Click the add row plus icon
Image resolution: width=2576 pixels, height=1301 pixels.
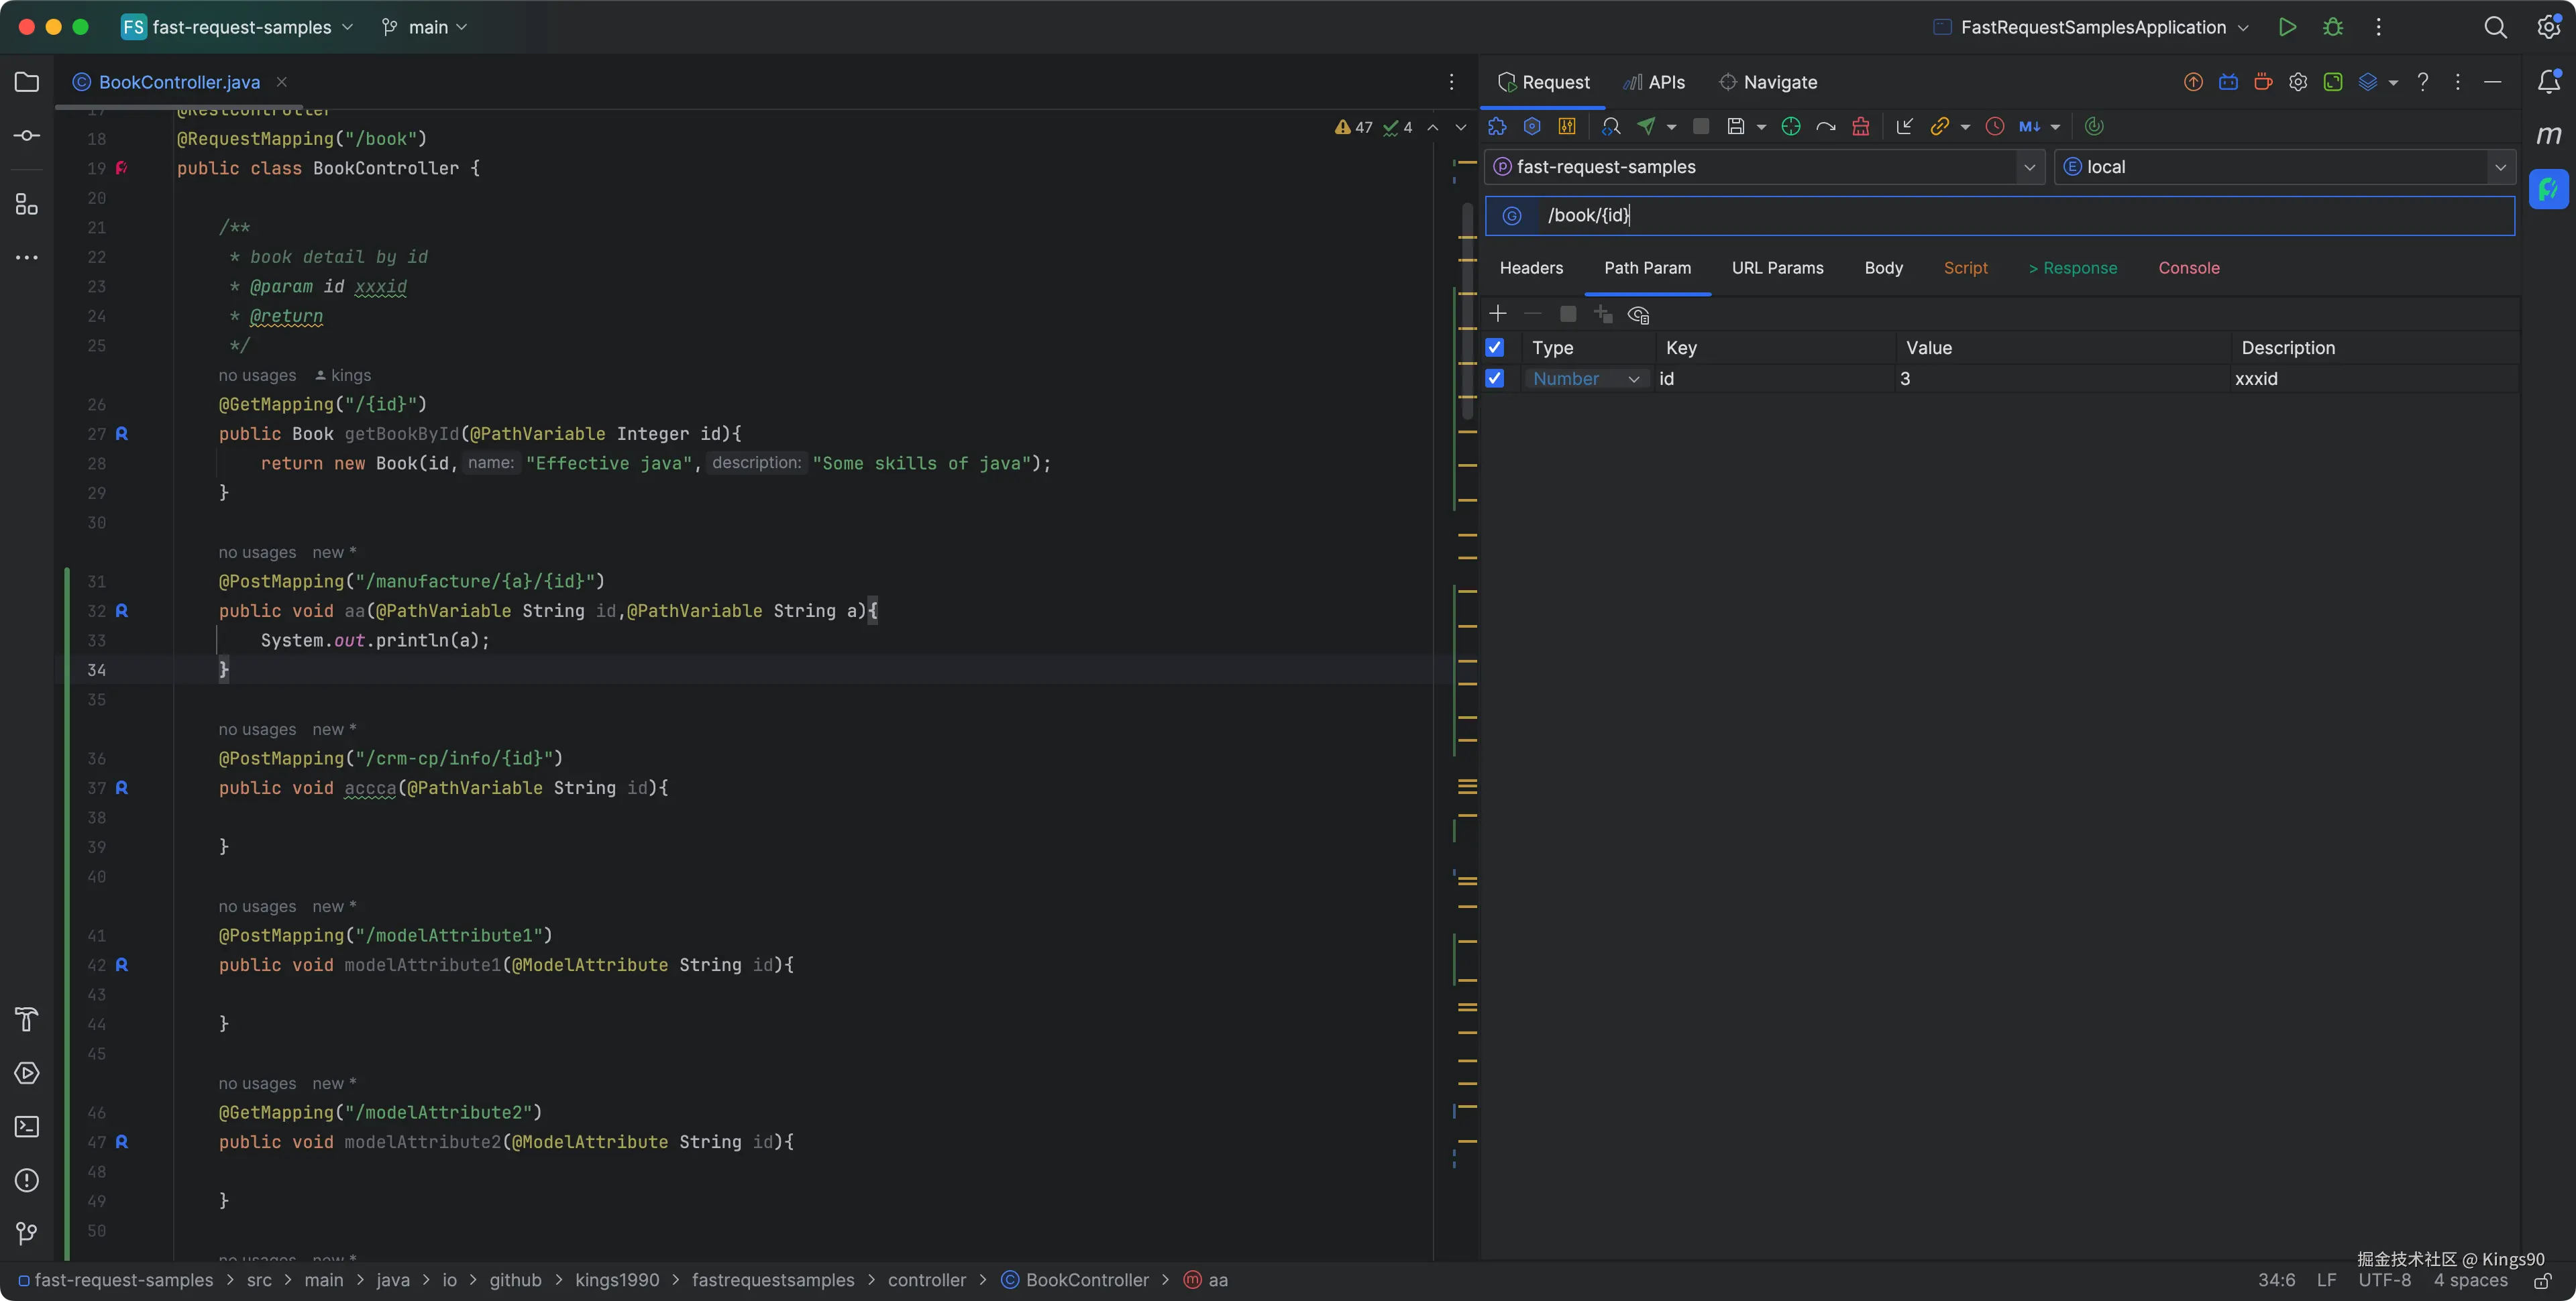click(1497, 314)
